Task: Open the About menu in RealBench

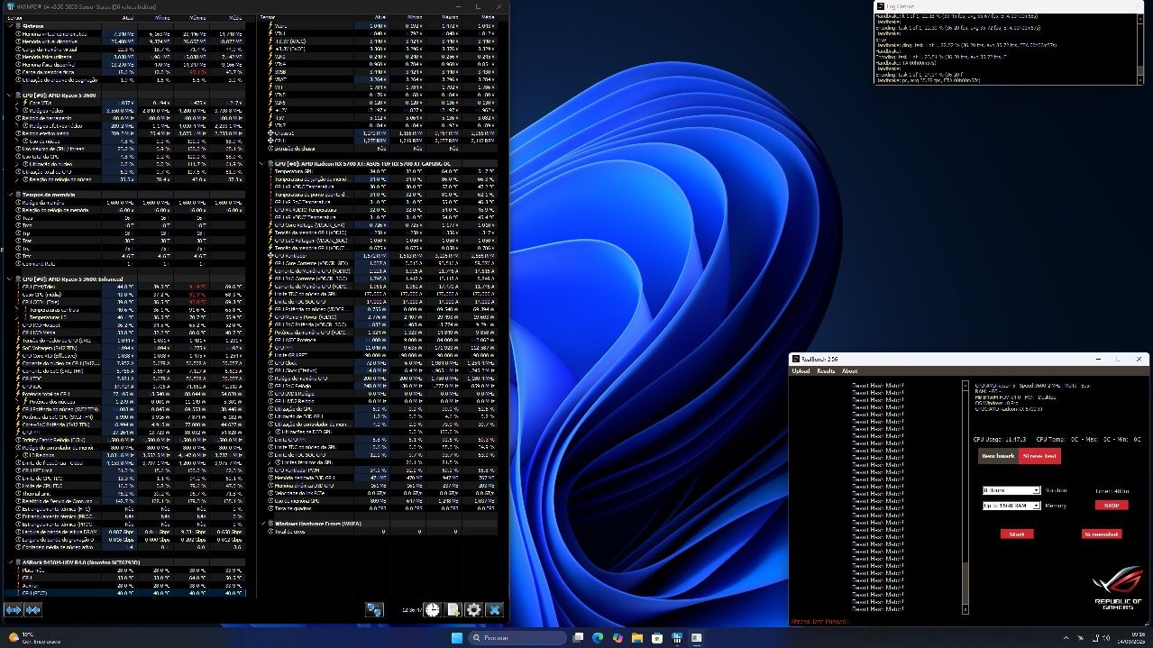Action: pyautogui.click(x=849, y=371)
